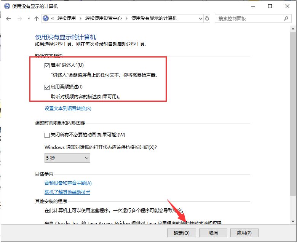Uncheck 启用"讲述人" checkbox
This screenshot has height=243, width=297.
[x=47, y=65]
